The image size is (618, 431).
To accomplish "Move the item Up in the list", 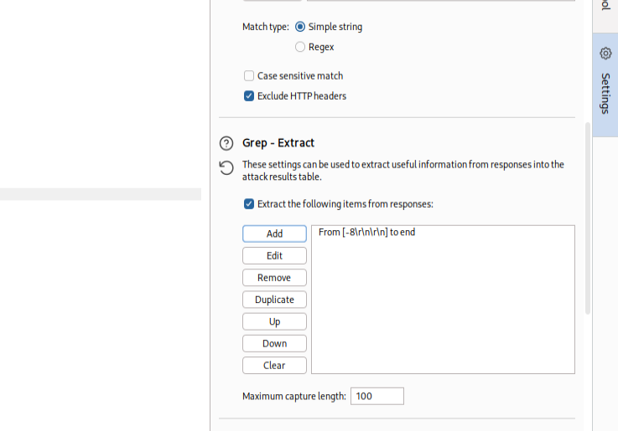I will [x=274, y=321].
